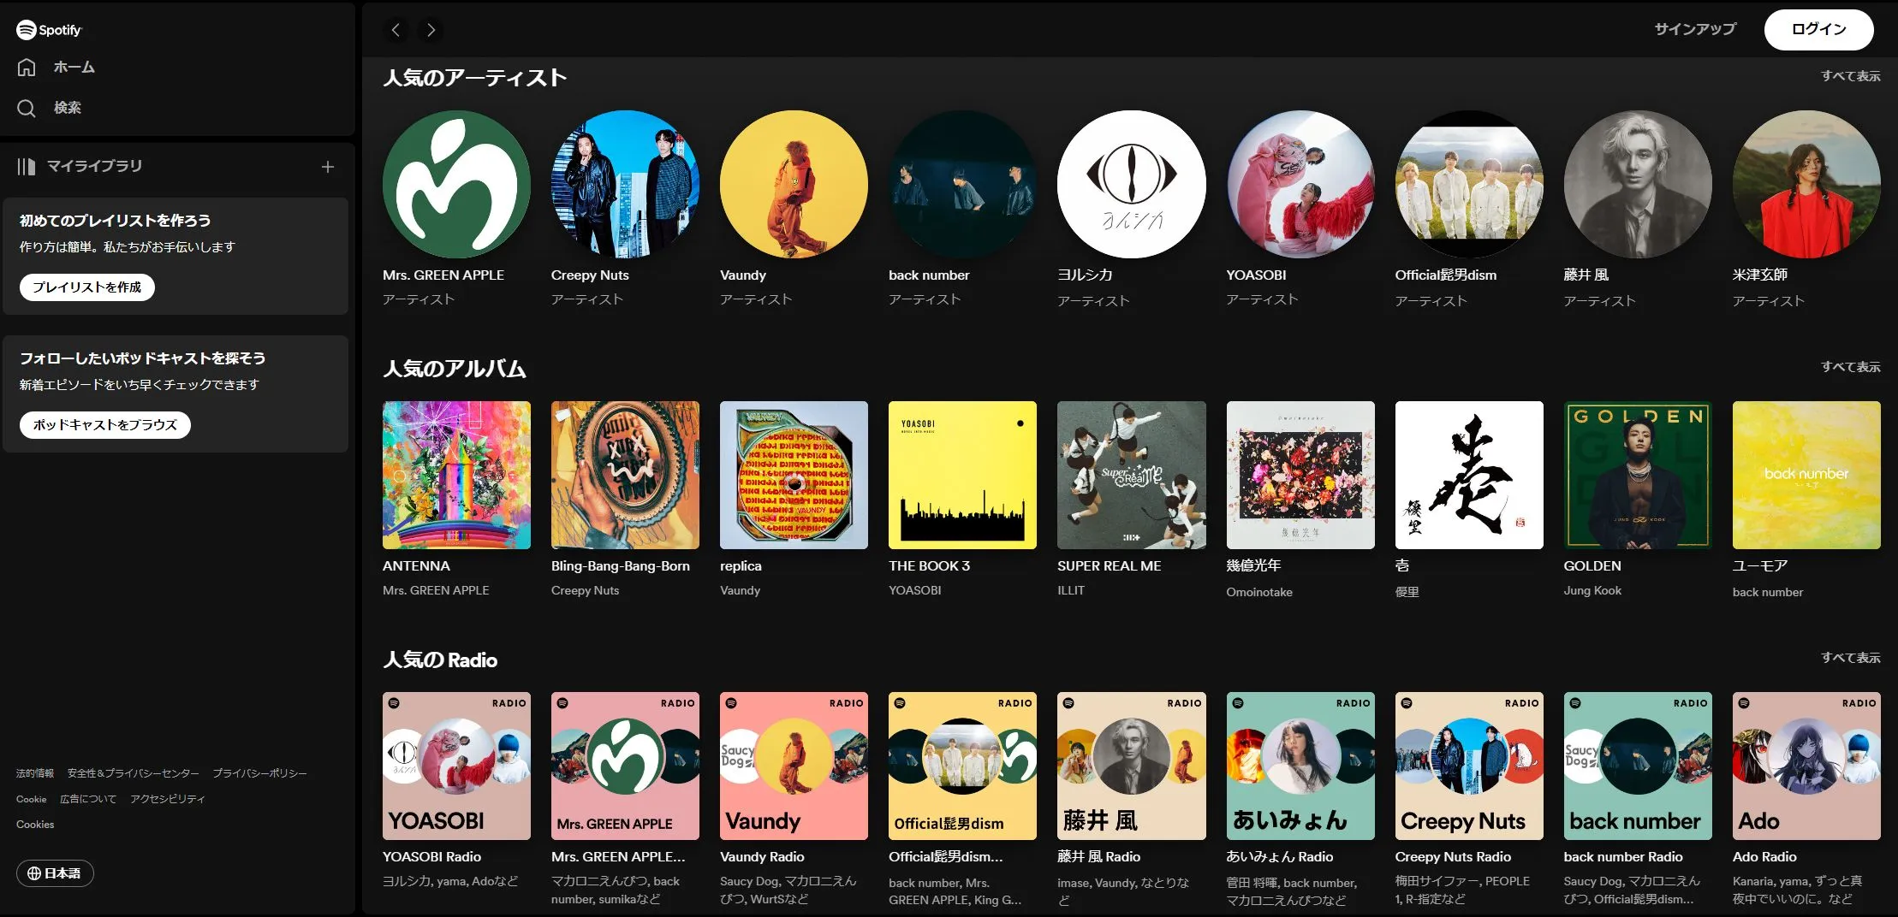Screen dimensions: 1898x917
Task: Open Mrs. GREEN APPLE artist image
Action: click(456, 184)
